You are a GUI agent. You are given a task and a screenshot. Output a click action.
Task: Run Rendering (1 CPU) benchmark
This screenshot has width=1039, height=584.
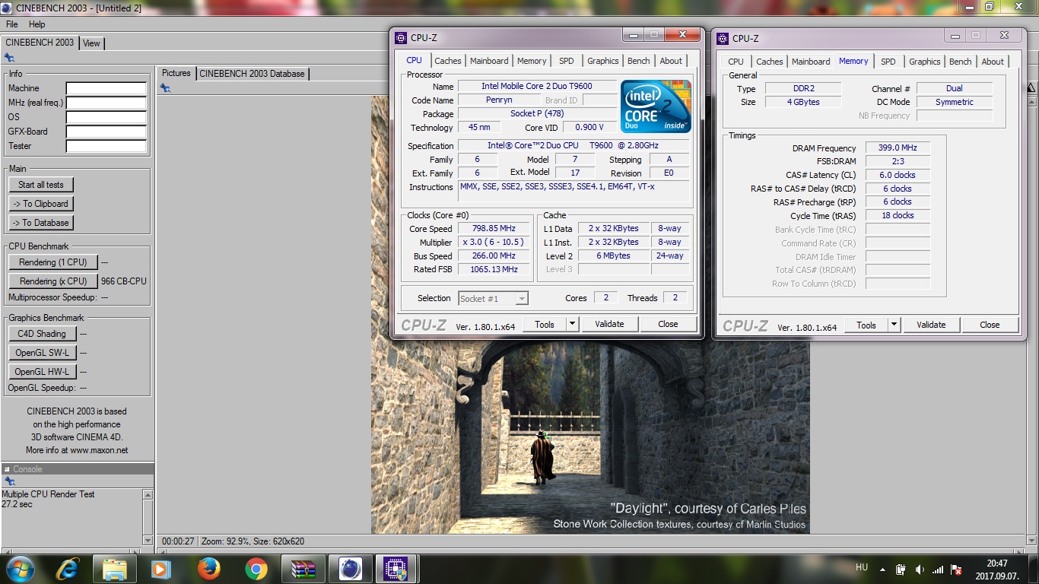(x=53, y=262)
